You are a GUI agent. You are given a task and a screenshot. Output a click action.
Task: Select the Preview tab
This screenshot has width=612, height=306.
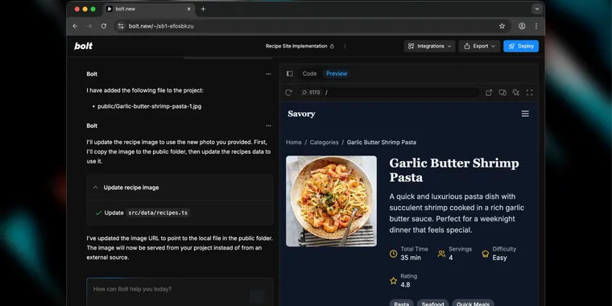pos(337,74)
